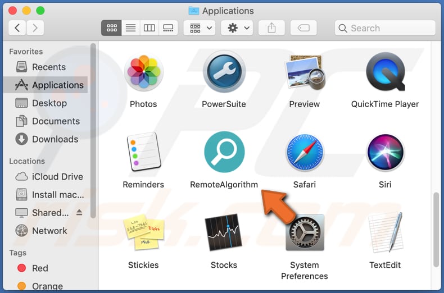Click the Photos file name label
Screen dimensions: 444x293
(x=143, y=104)
